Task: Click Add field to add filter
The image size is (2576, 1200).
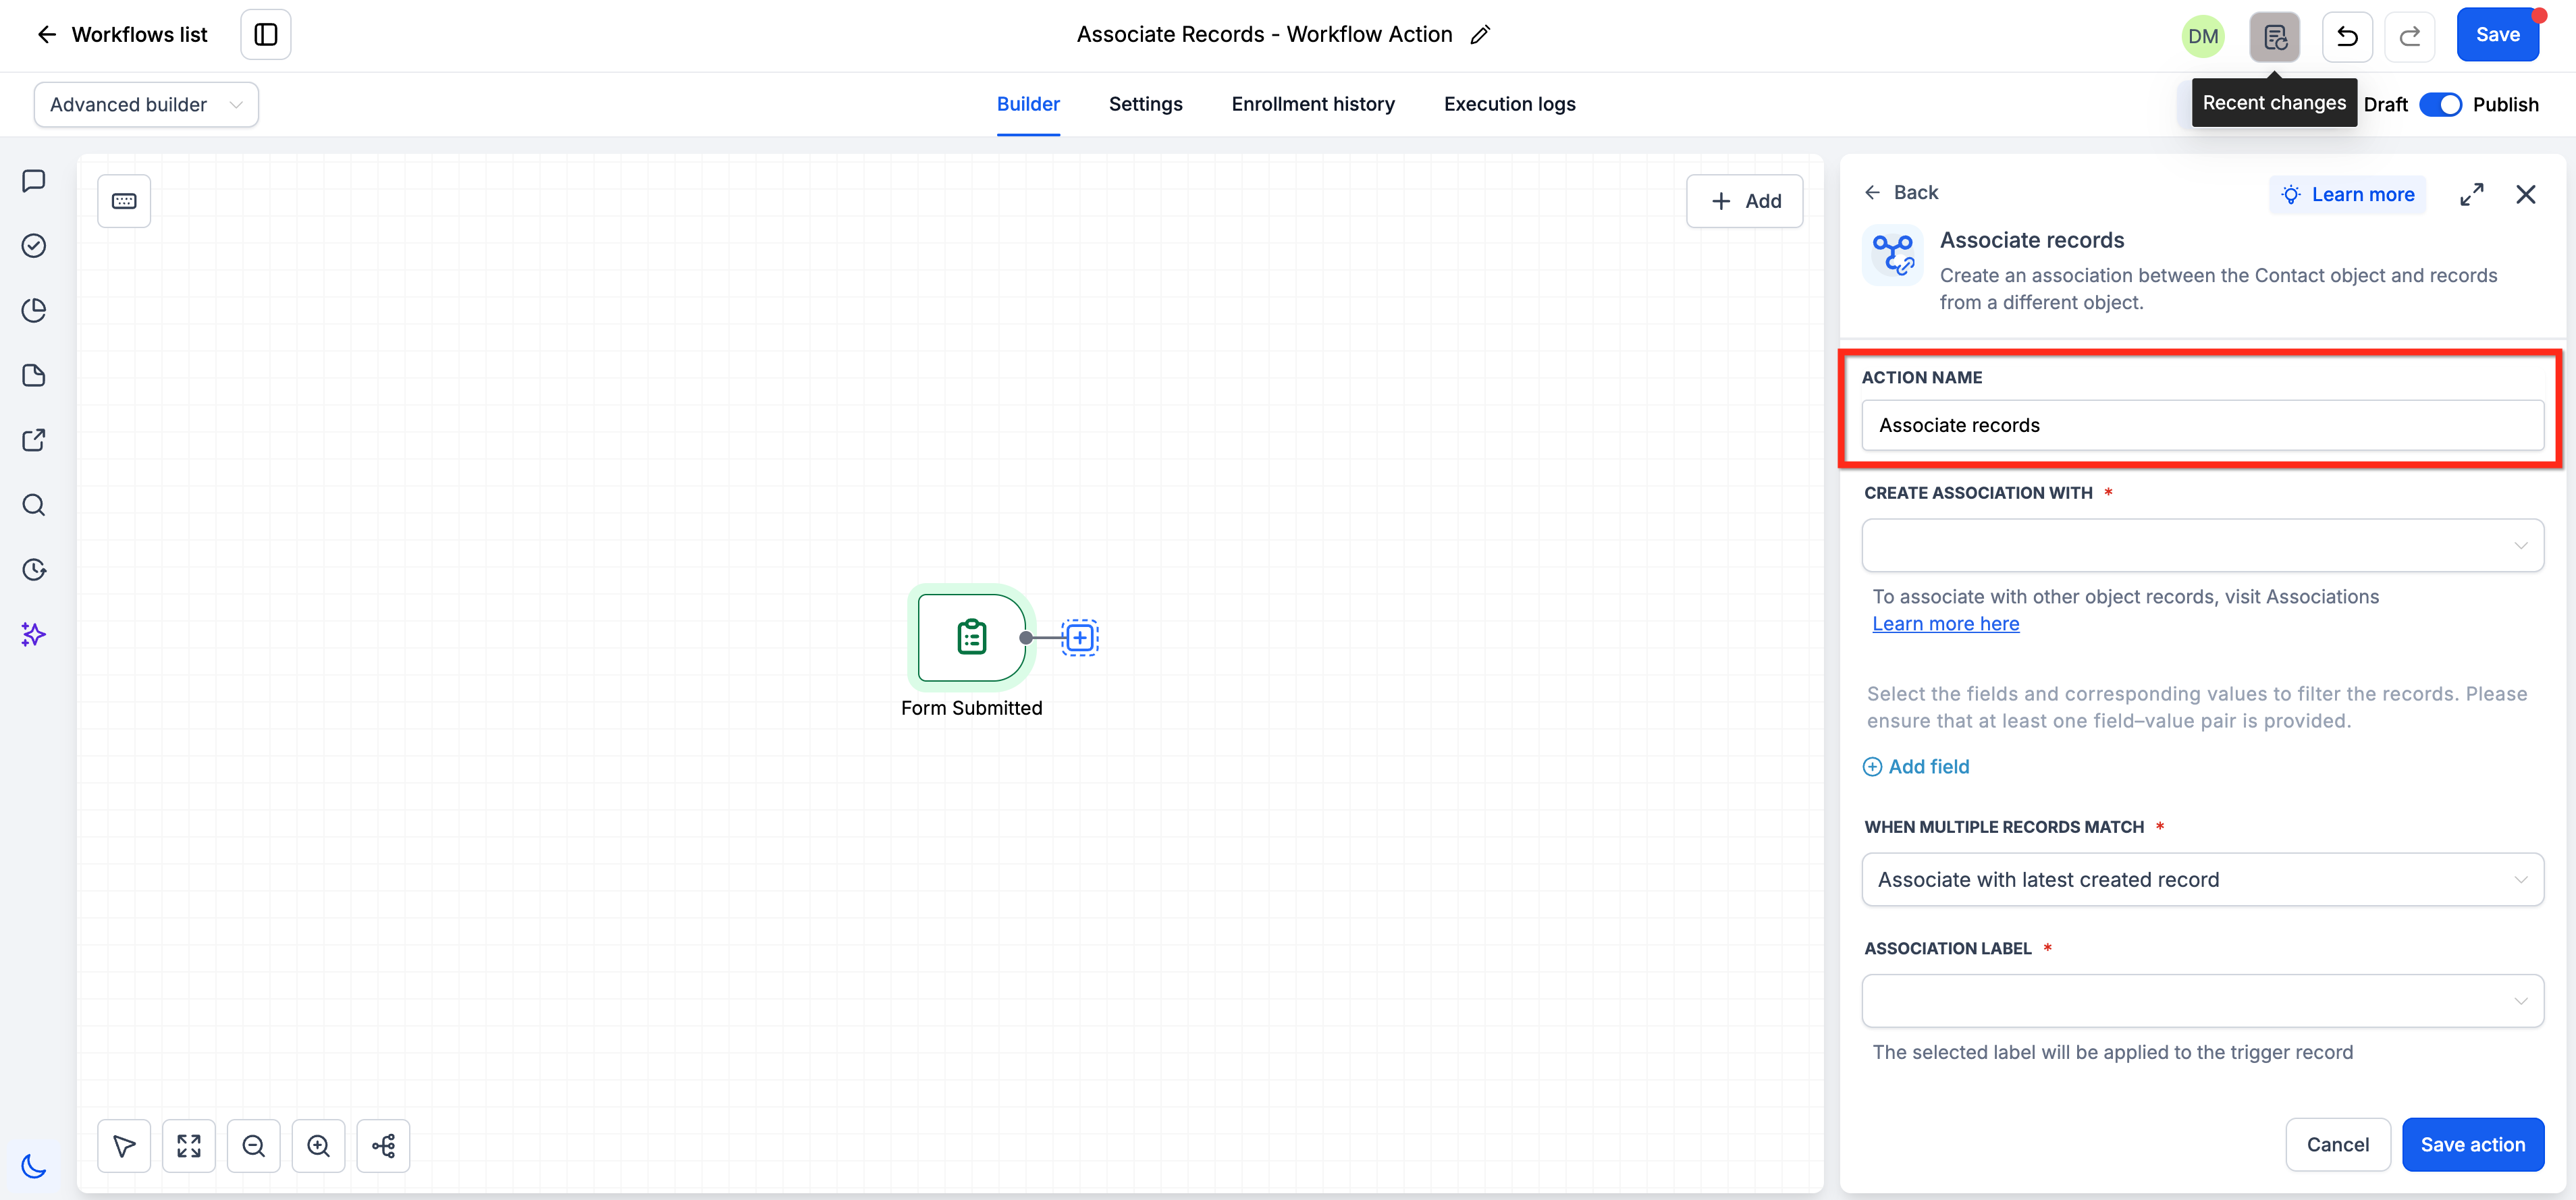Action: [x=1916, y=767]
